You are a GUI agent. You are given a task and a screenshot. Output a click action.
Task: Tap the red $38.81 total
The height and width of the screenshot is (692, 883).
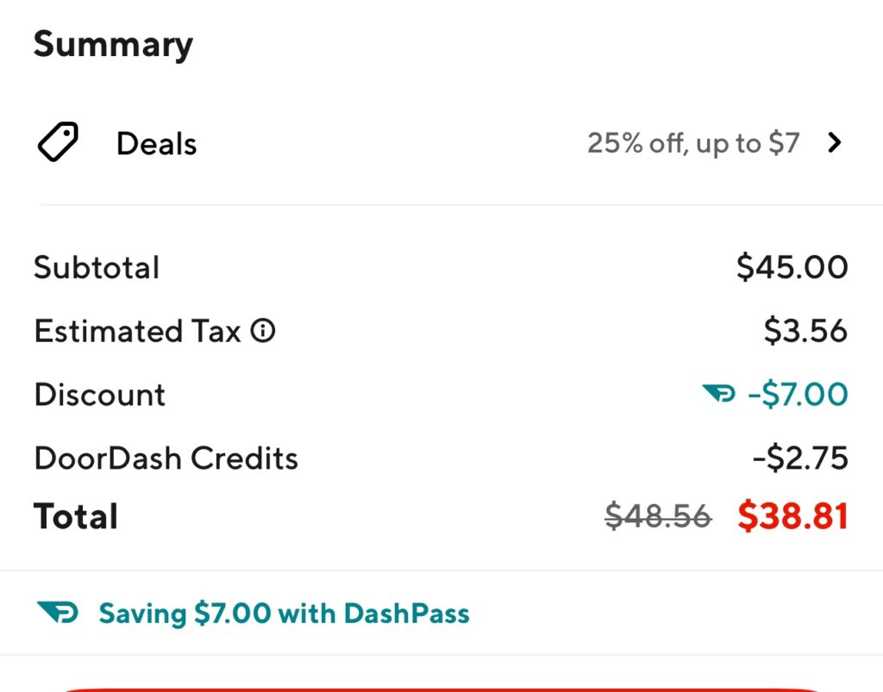tap(792, 516)
